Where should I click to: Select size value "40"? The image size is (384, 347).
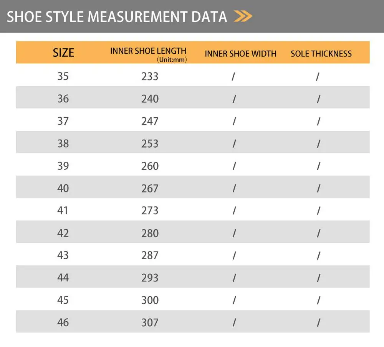(x=63, y=188)
